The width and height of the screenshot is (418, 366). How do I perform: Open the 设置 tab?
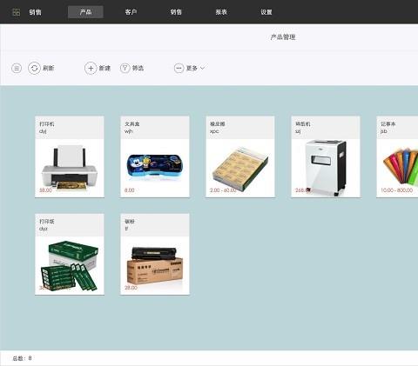[266, 12]
